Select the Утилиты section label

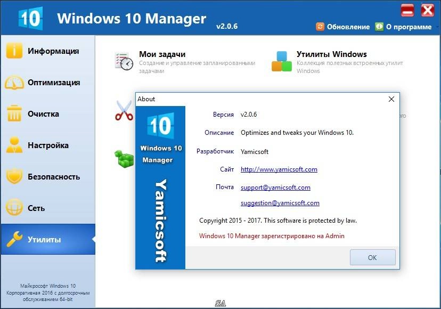[x=44, y=240]
